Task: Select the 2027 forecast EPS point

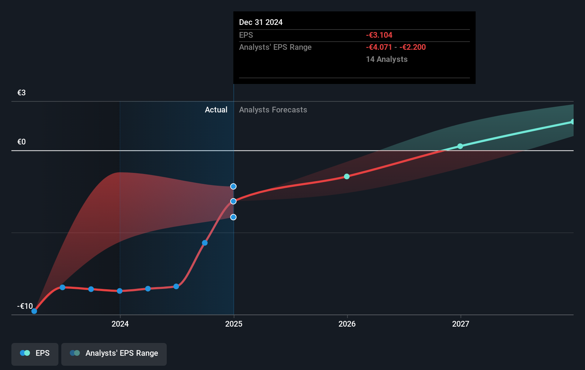Action: click(460, 146)
